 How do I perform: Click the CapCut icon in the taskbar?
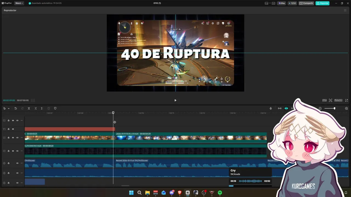(x=188, y=193)
